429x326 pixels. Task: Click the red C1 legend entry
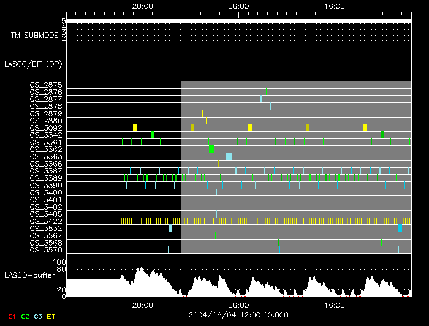pos(12,316)
